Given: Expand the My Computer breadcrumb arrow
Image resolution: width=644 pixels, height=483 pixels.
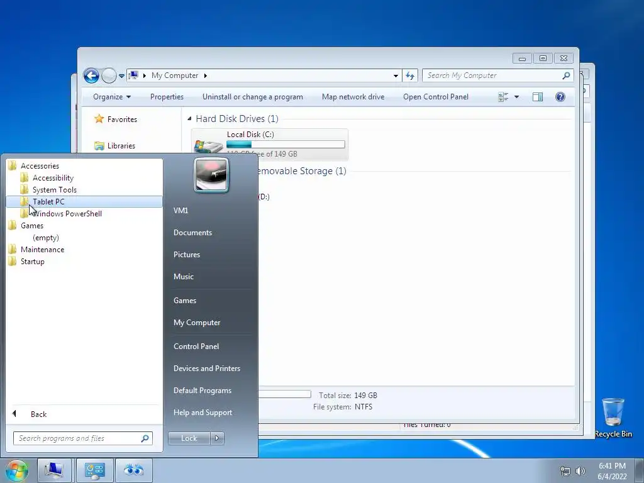Looking at the screenshot, I should click(x=206, y=75).
